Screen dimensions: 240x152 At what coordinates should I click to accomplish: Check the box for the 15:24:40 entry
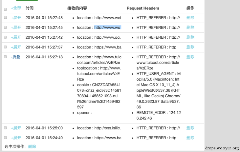tap(5, 138)
